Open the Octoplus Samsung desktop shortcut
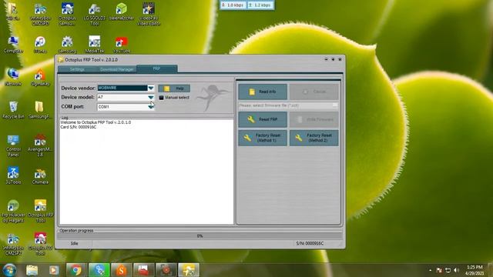Viewport: 493px width, 277px height. pyautogui.click(x=67, y=14)
